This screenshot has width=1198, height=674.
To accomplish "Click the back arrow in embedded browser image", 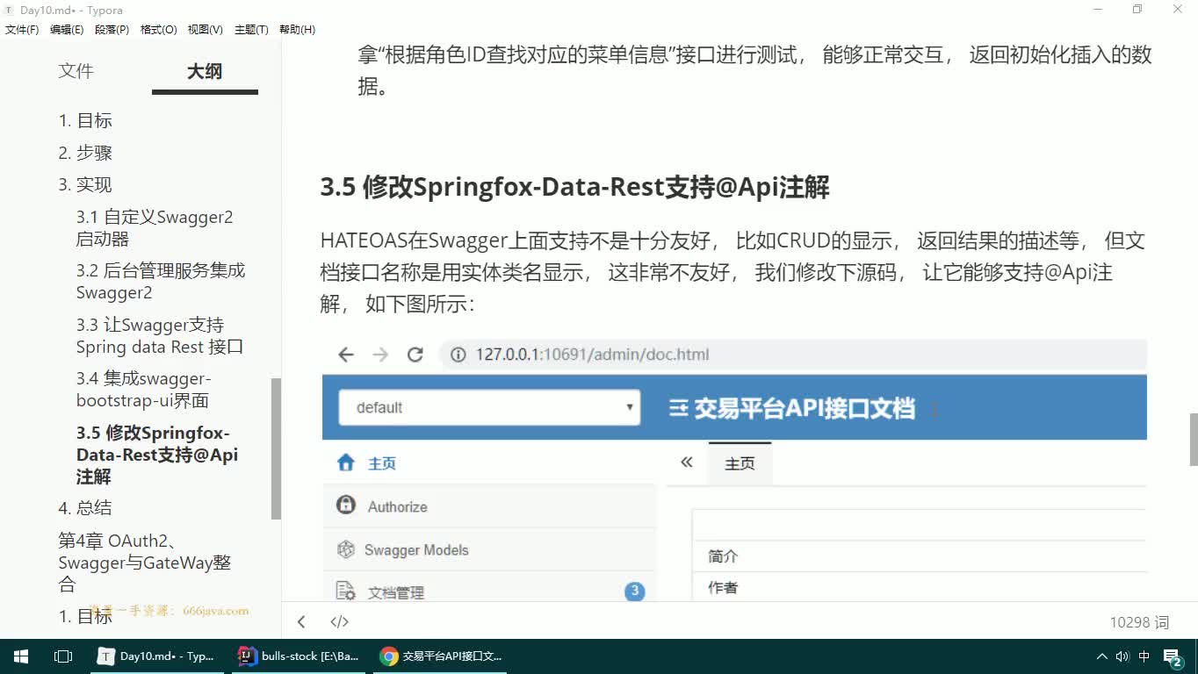I will 346,355.
